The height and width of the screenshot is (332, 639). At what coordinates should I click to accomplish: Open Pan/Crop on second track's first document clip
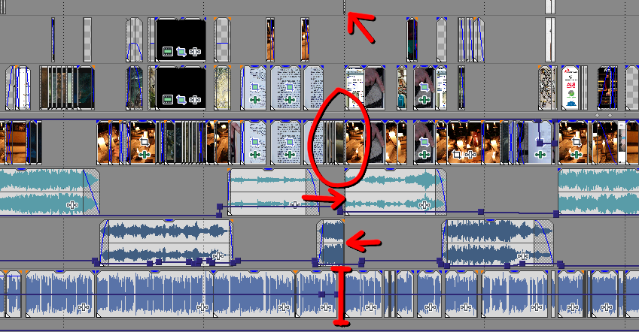pyautogui.click(x=255, y=87)
